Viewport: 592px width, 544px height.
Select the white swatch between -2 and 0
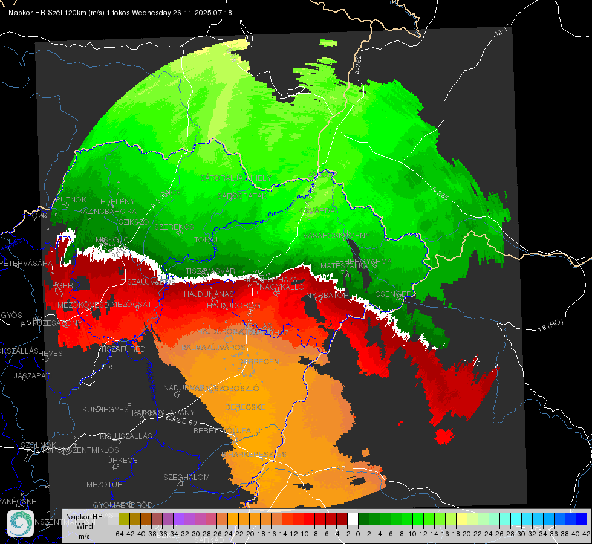coord(353,519)
